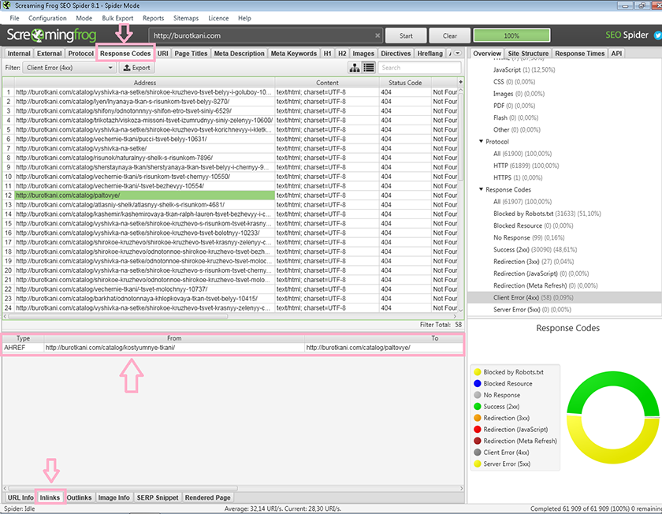The image size is (662, 514).
Task: Open the File menu
Action: [x=14, y=18]
